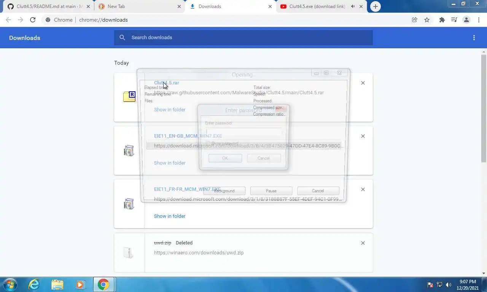Close the Downloads tab
The height and width of the screenshot is (292, 487).
pyautogui.click(x=270, y=6)
